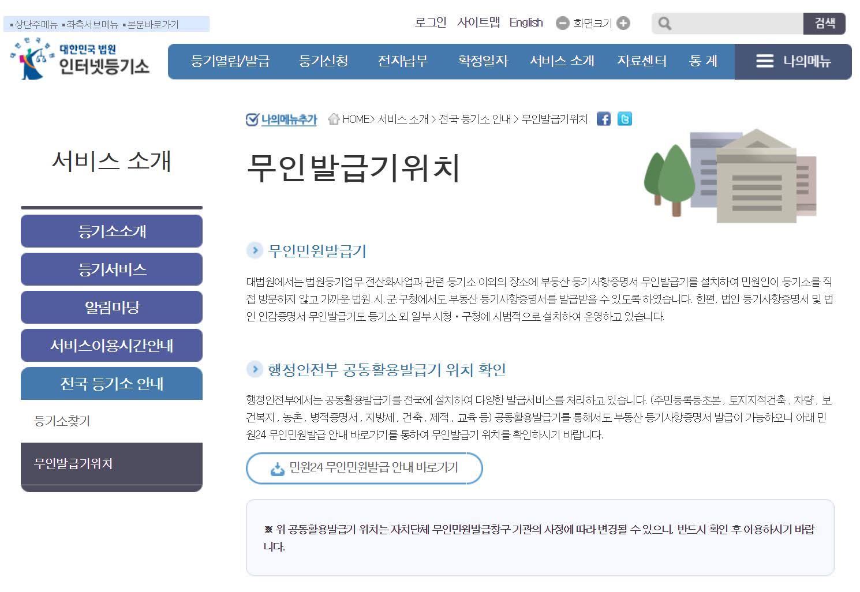860x592 pixels.
Task: Open the 등기열람/발급 menu
Action: click(230, 61)
